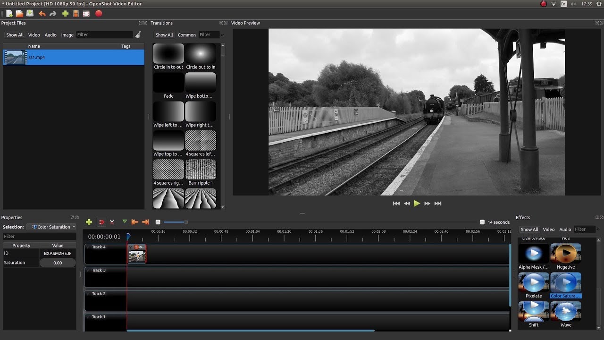Click the clip's red S effect badge

(136, 247)
